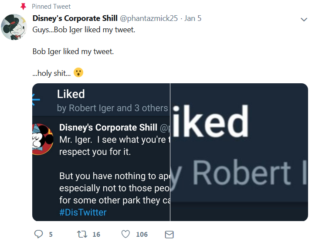
Task: Open the @phantazmick25 handle link
Action: [149, 18]
